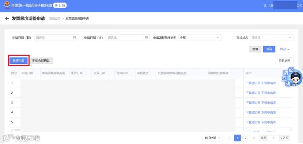Click the back arrow beside 发票额度调整申请
The height and width of the screenshot is (144, 303).
click(x=7, y=19)
